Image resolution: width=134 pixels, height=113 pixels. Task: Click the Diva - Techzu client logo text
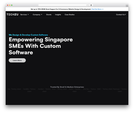pyautogui.click(x=59, y=89)
